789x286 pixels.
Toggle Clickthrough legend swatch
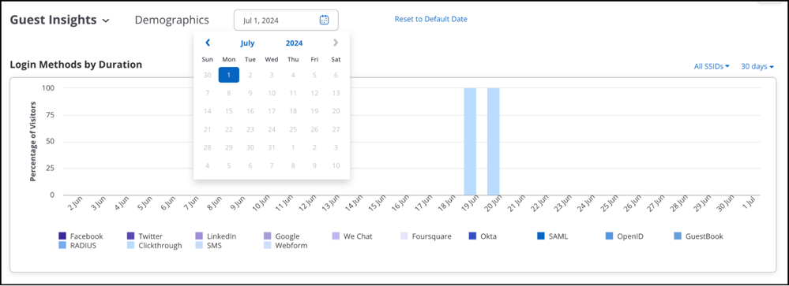(x=131, y=245)
